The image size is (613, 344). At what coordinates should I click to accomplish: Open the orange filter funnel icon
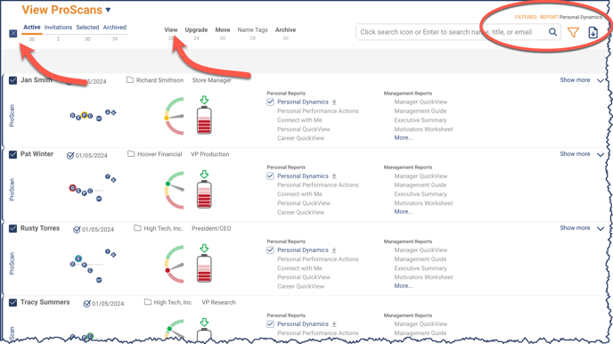click(x=573, y=32)
